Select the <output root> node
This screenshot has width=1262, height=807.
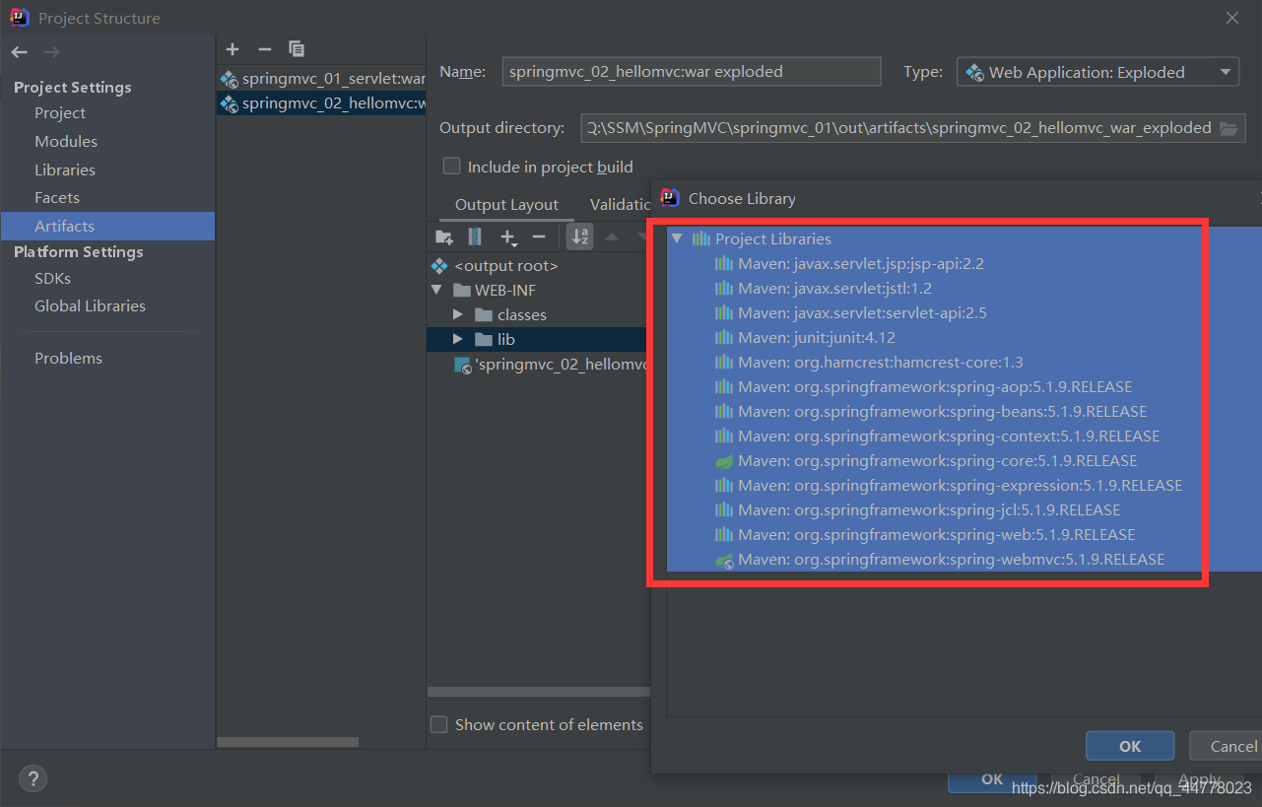point(505,266)
